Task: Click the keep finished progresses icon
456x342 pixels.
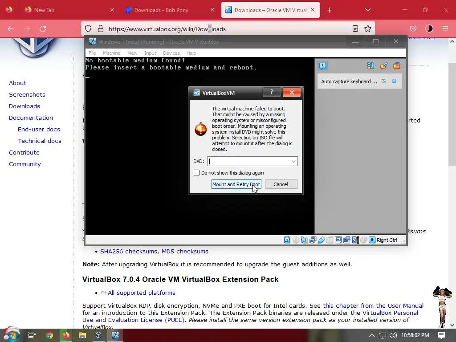Action: (x=383, y=66)
